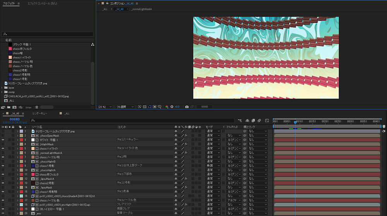Viewport: 387px width, 216px height.
Task: Open the 16 bpc color depth setting
Action: pyautogui.click(x=28, y=107)
